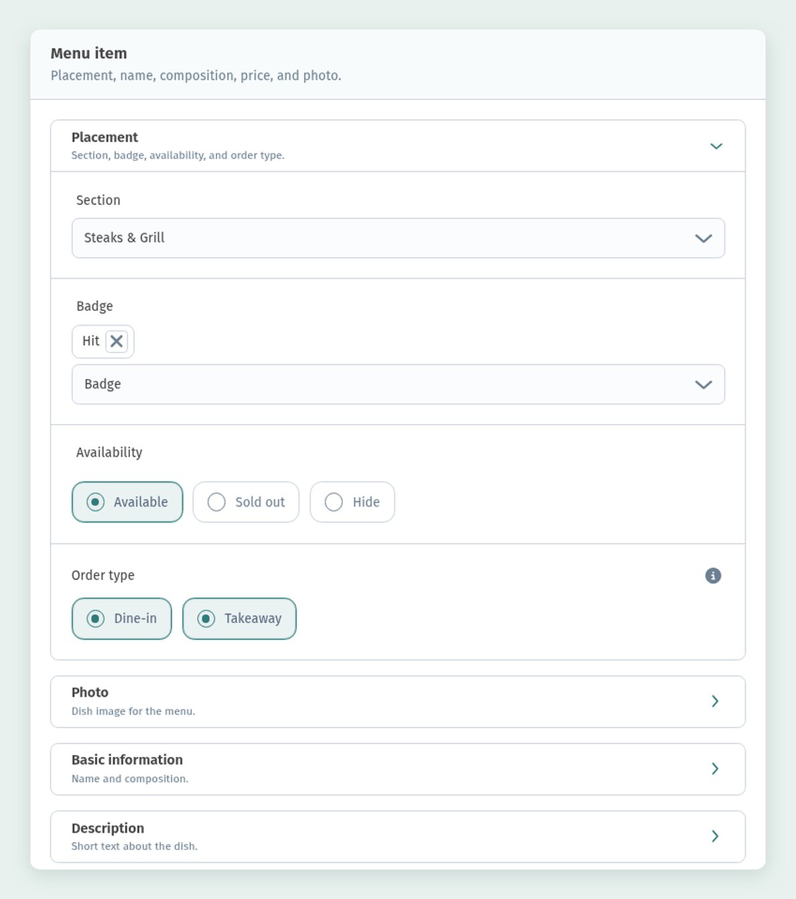Select the Hide availability option
The height and width of the screenshot is (899, 796).
click(352, 502)
